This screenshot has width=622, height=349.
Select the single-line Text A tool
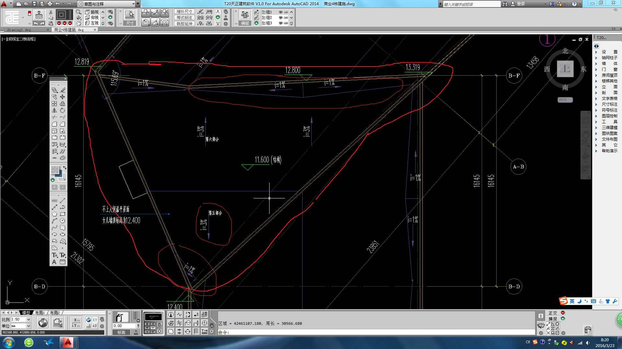(x=54, y=262)
